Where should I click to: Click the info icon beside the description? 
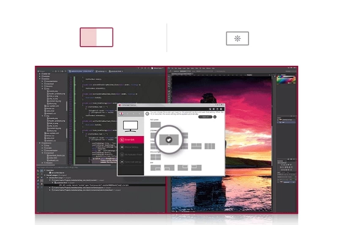pyautogui.click(x=147, y=114)
